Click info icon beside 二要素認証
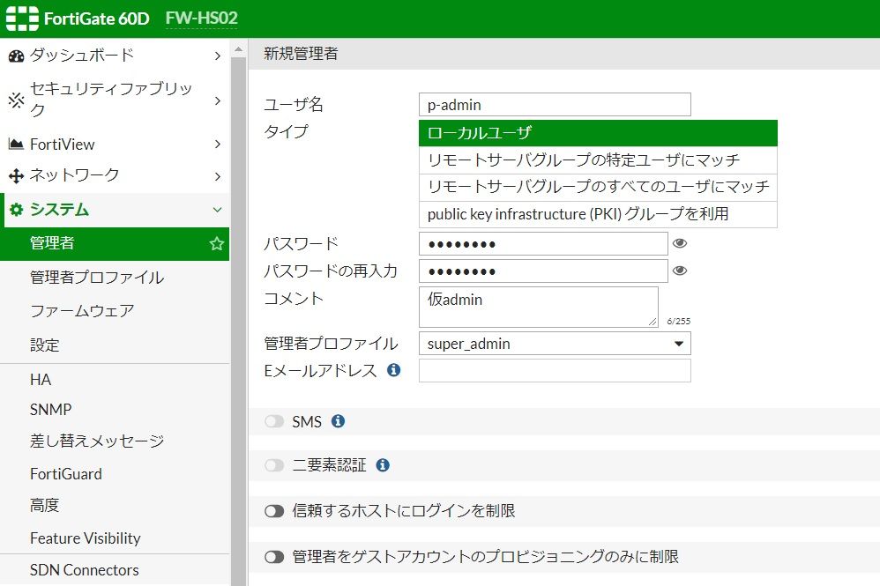The image size is (880, 586). (383, 465)
